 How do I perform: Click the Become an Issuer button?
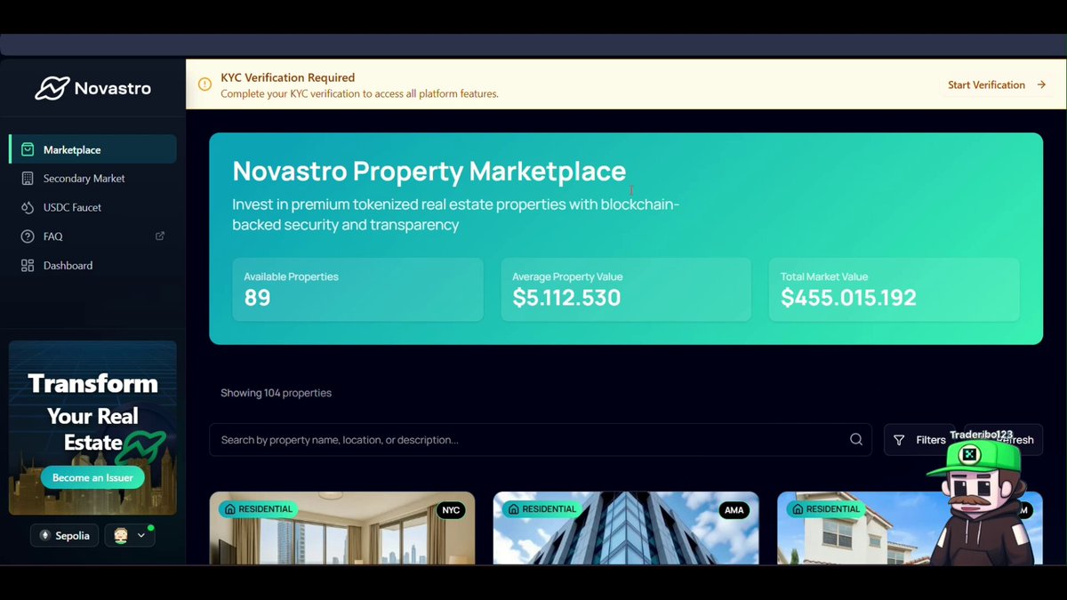[x=92, y=477]
